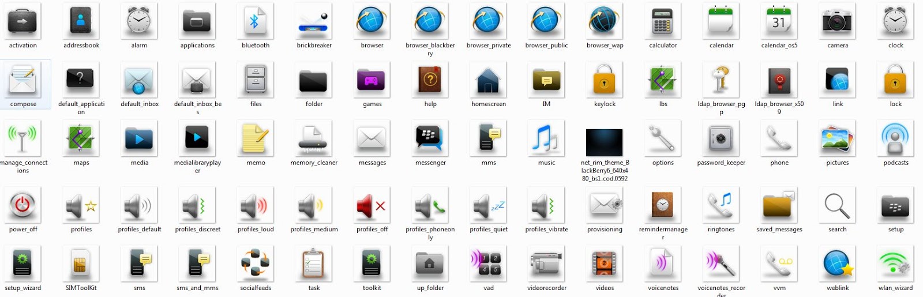This screenshot has width=923, height=297.
Task: Open the calculator icon
Action: (663, 21)
